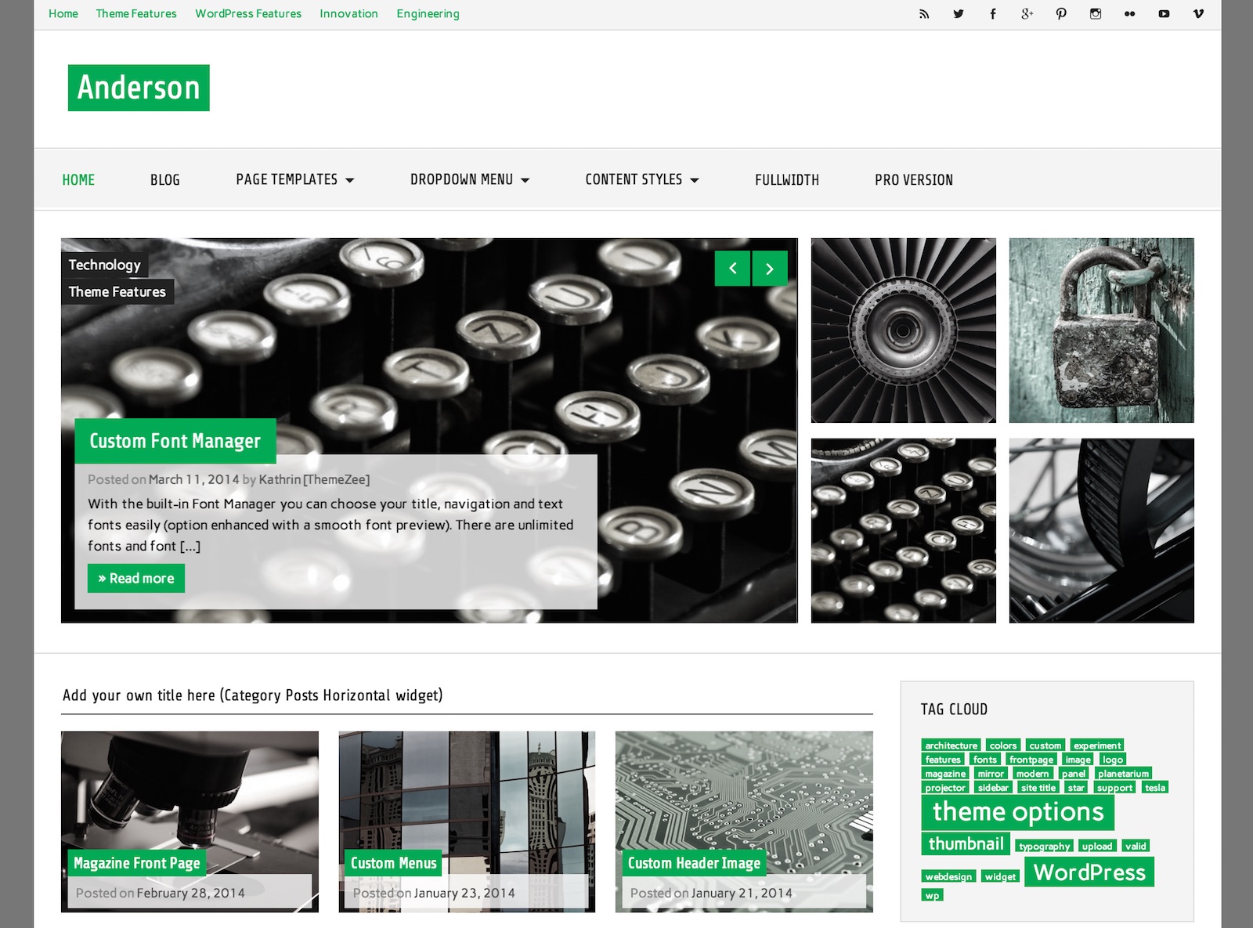Open the RSS feed icon
Viewport: 1253px width, 928px height.
924,14
